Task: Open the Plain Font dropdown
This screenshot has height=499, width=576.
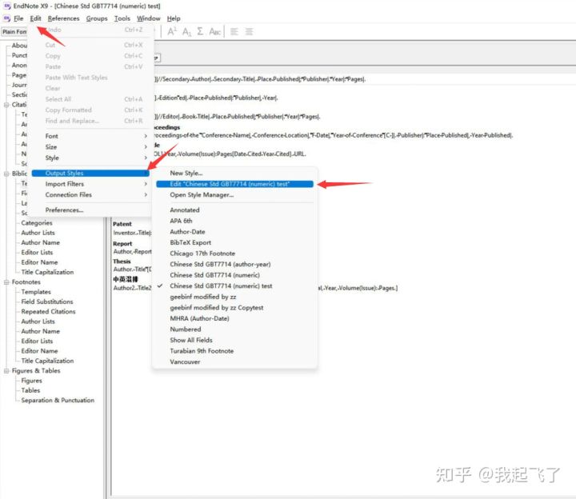Action: click(14, 31)
